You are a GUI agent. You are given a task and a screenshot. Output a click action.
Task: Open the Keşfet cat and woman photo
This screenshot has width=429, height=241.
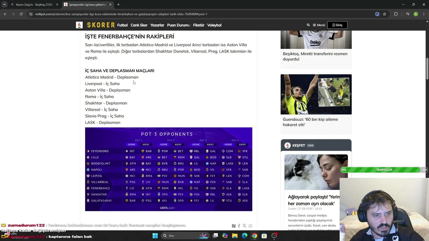(x=316, y=172)
